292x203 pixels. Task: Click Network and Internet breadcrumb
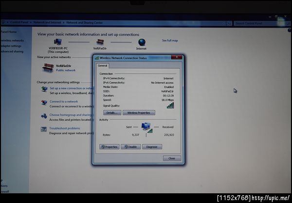pos(47,22)
